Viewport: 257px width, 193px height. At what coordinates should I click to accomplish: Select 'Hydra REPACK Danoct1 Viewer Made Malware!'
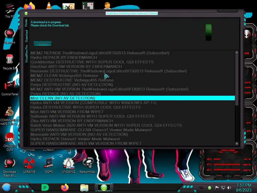tap(133, 139)
